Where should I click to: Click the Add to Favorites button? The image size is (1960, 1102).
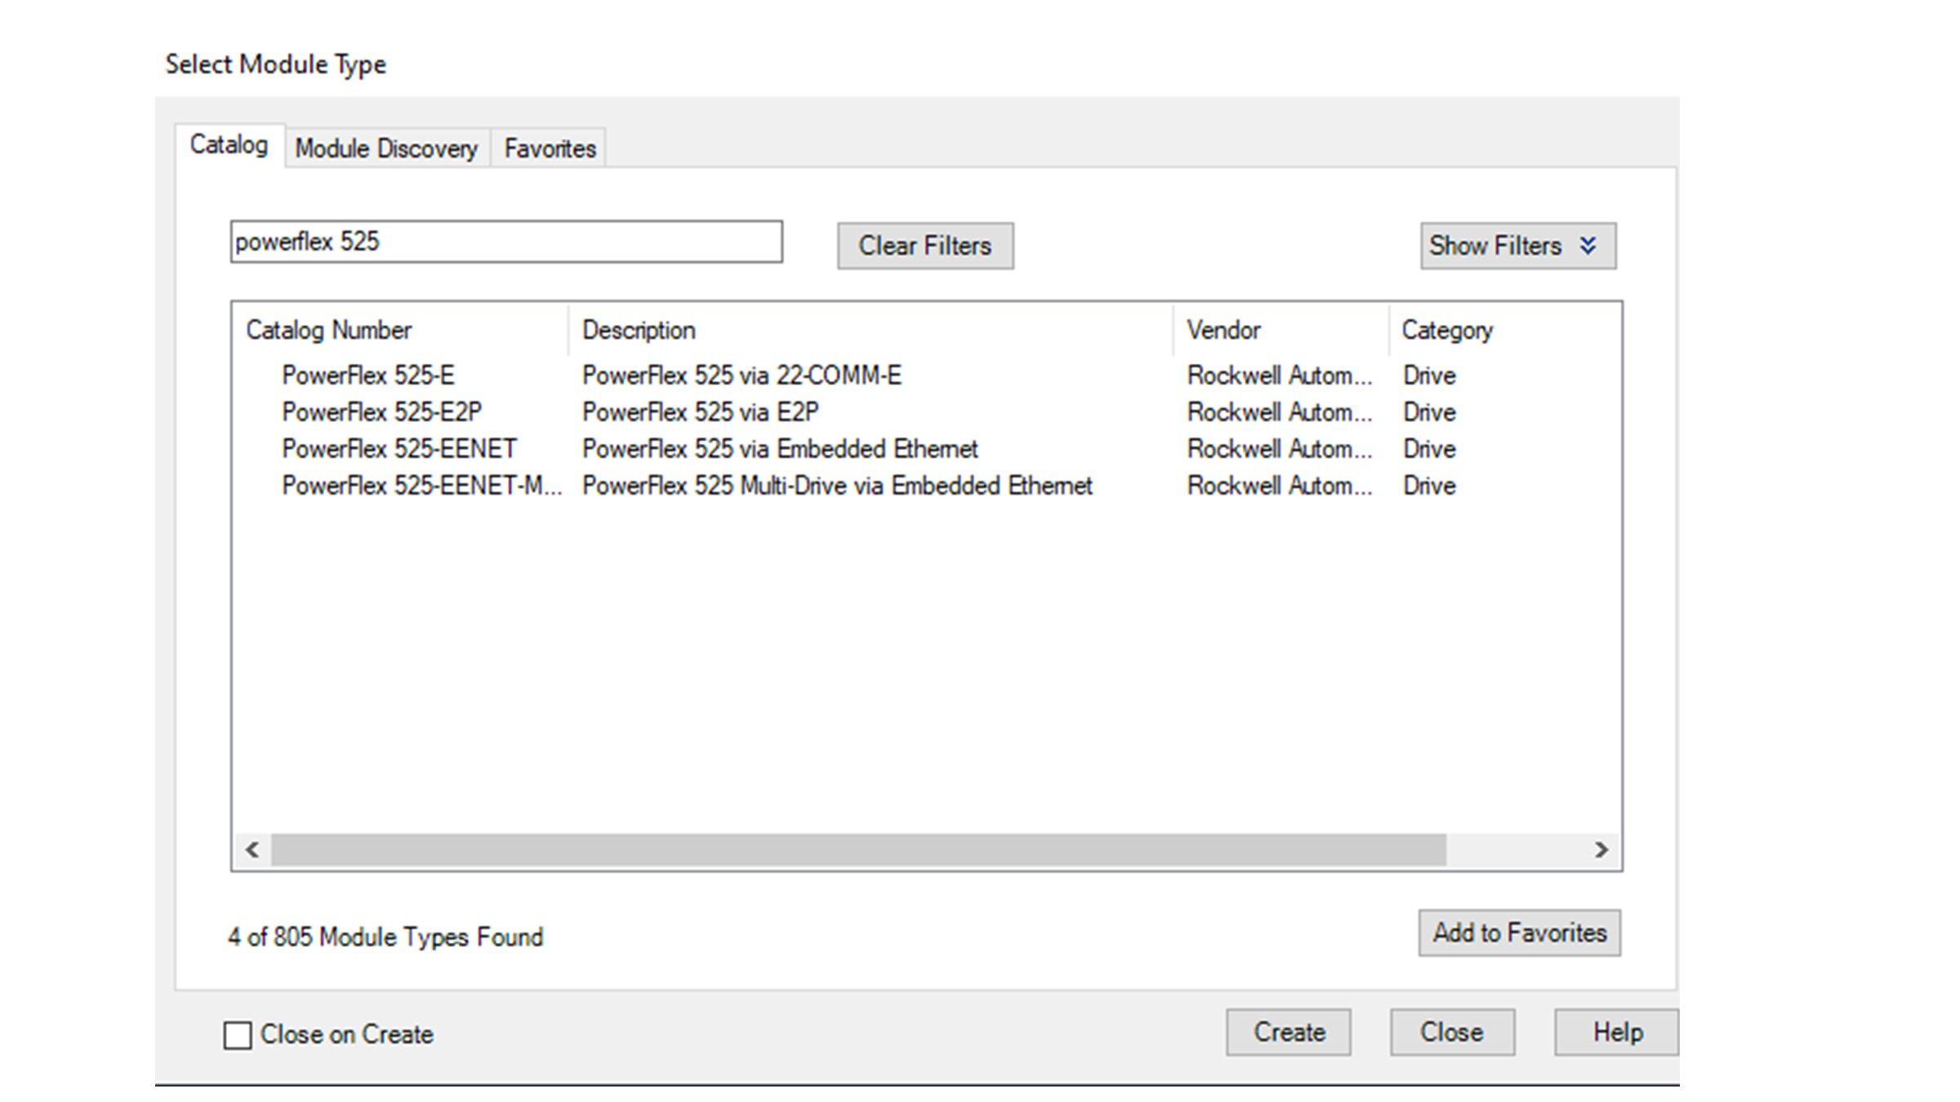pyautogui.click(x=1520, y=933)
